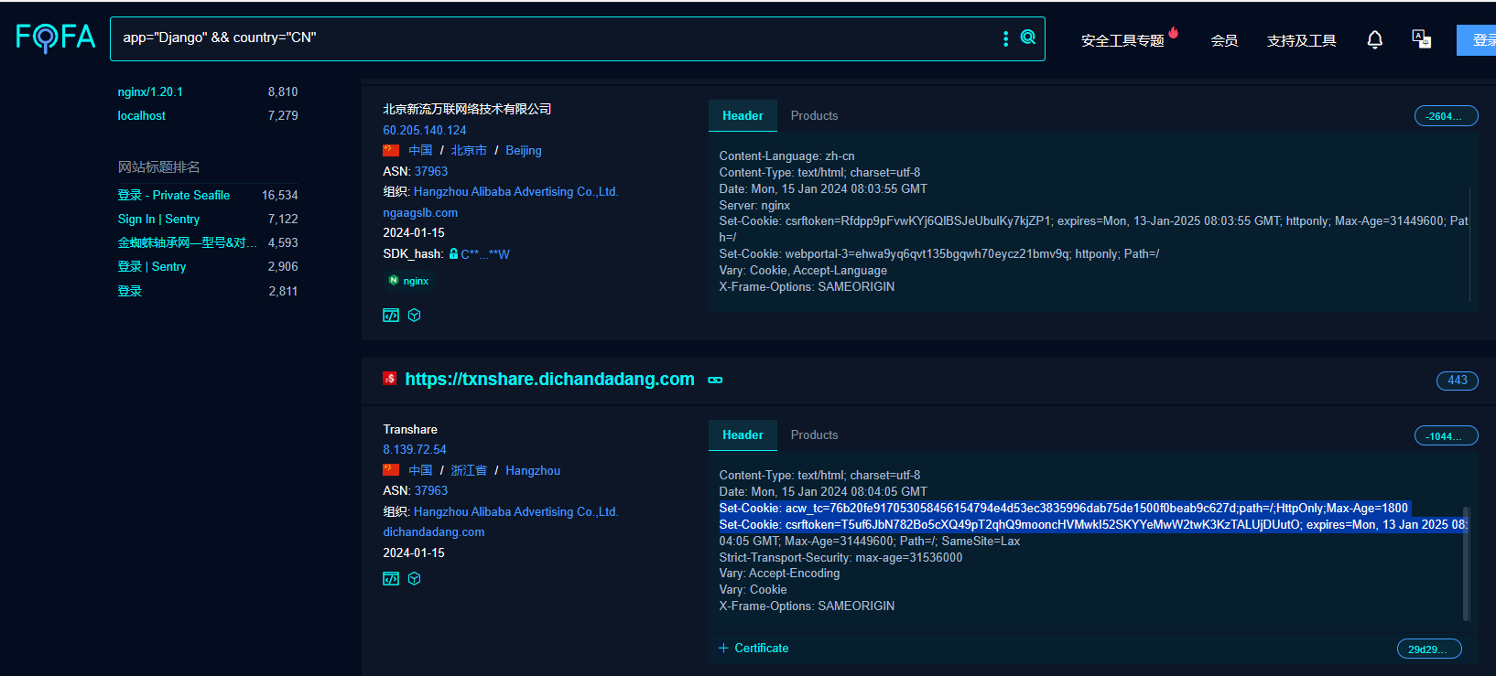The width and height of the screenshot is (1496, 676).
Task: Open the notifications bell
Action: [x=1374, y=39]
